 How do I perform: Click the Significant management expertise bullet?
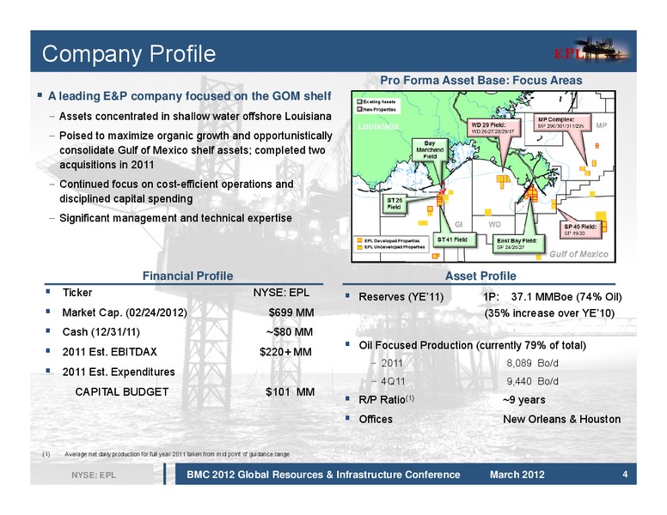tap(175, 218)
